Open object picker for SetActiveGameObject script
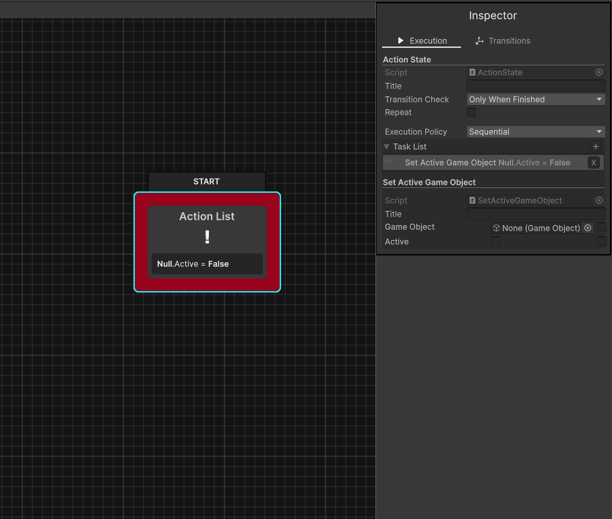Image resolution: width=612 pixels, height=519 pixels. tap(599, 200)
